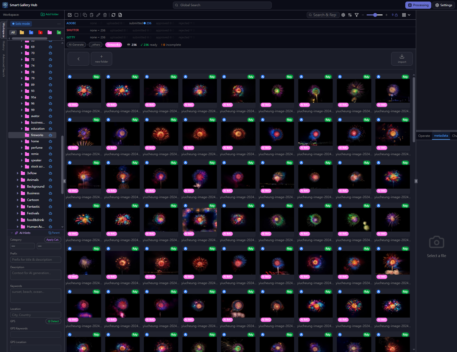Click the select all checkmark icon

(x=70, y=15)
